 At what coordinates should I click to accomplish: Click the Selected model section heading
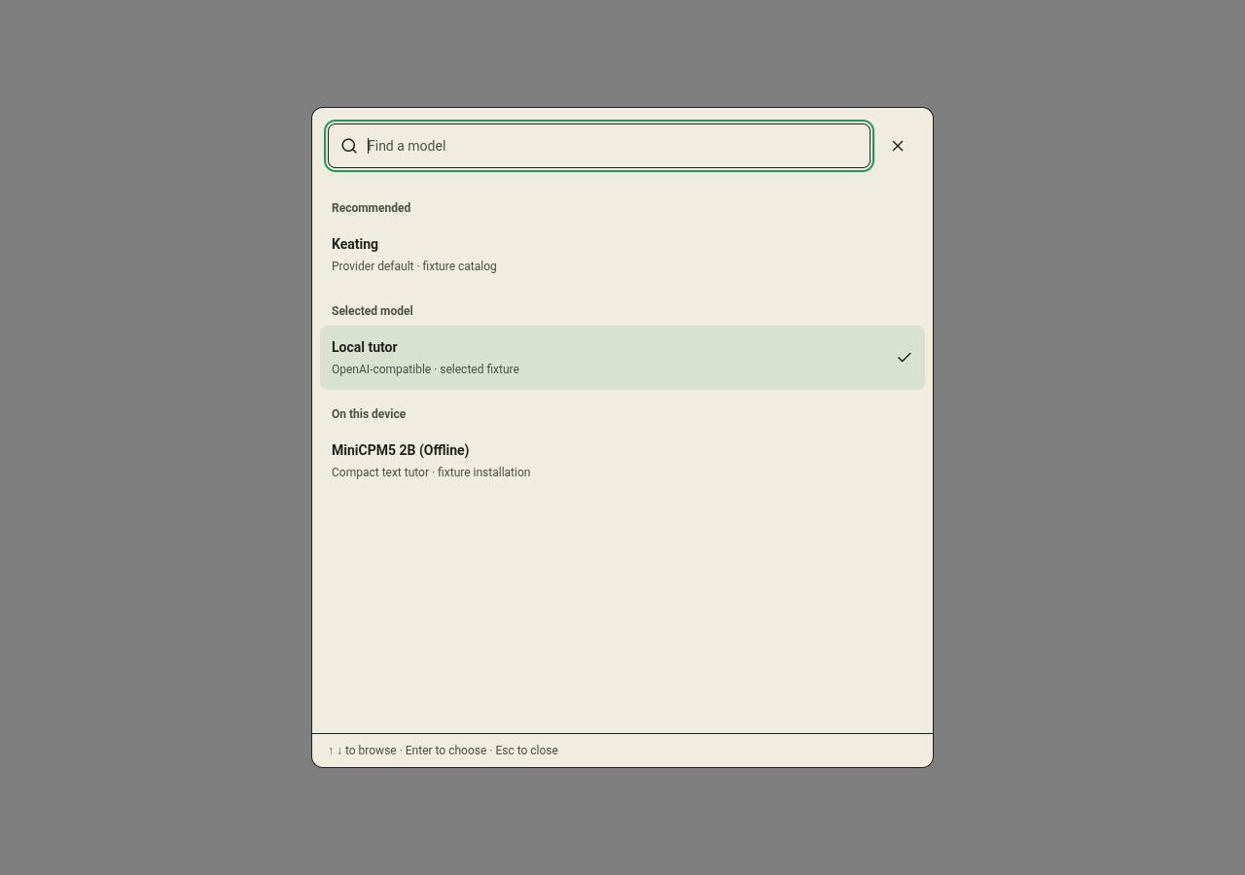click(372, 311)
